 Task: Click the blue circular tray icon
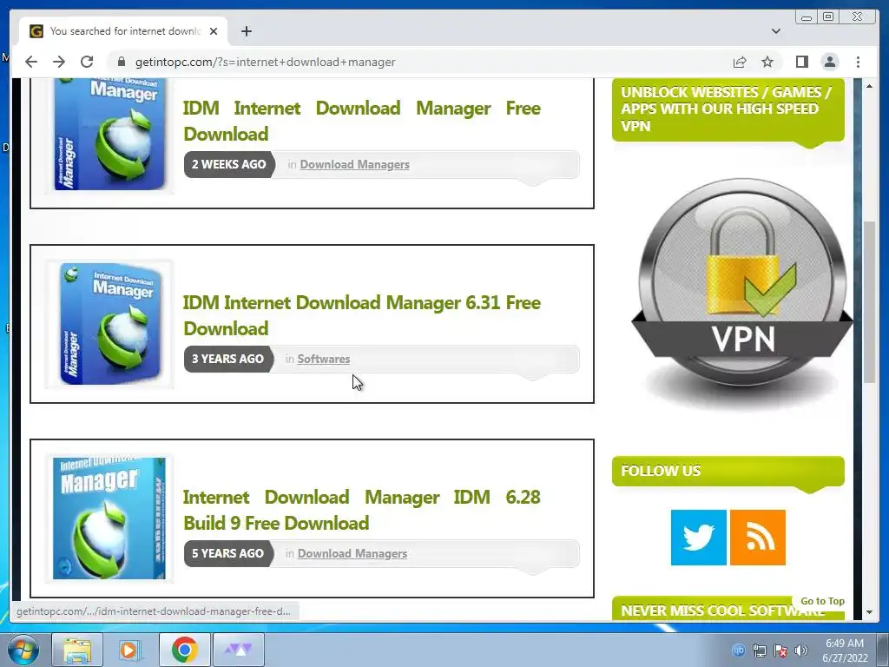[738, 650]
